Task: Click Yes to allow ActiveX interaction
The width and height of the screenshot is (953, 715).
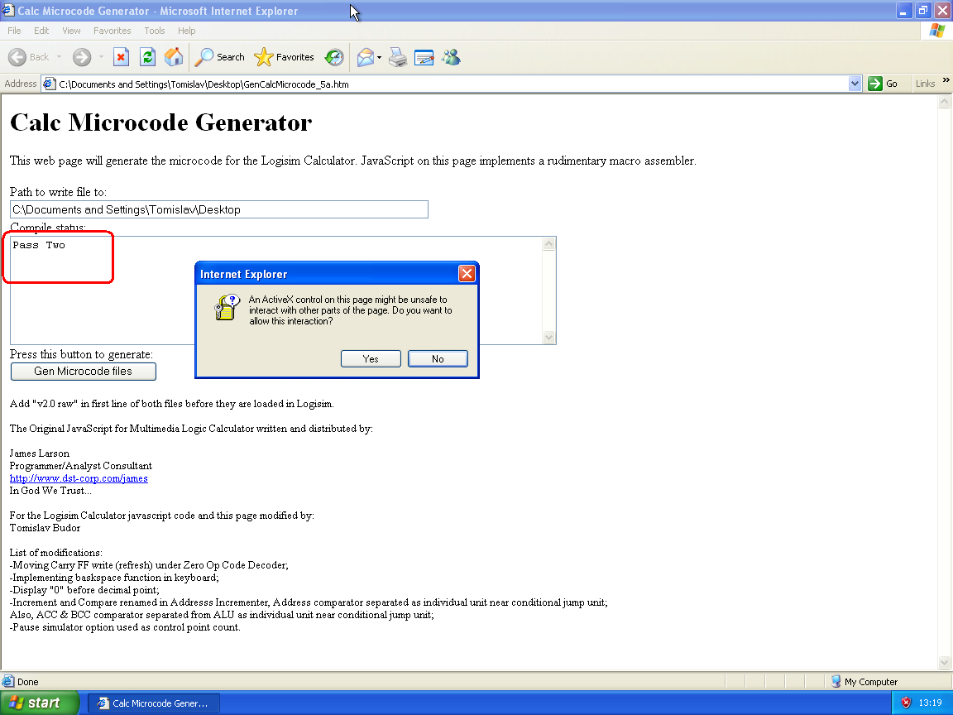Action: pyautogui.click(x=371, y=358)
